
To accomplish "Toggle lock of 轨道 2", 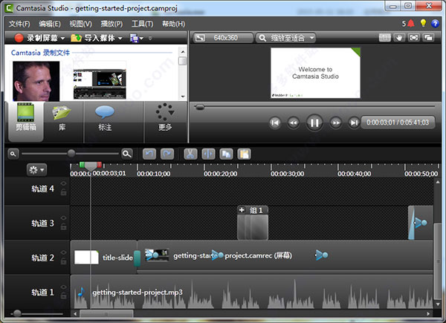I will coord(63,261).
